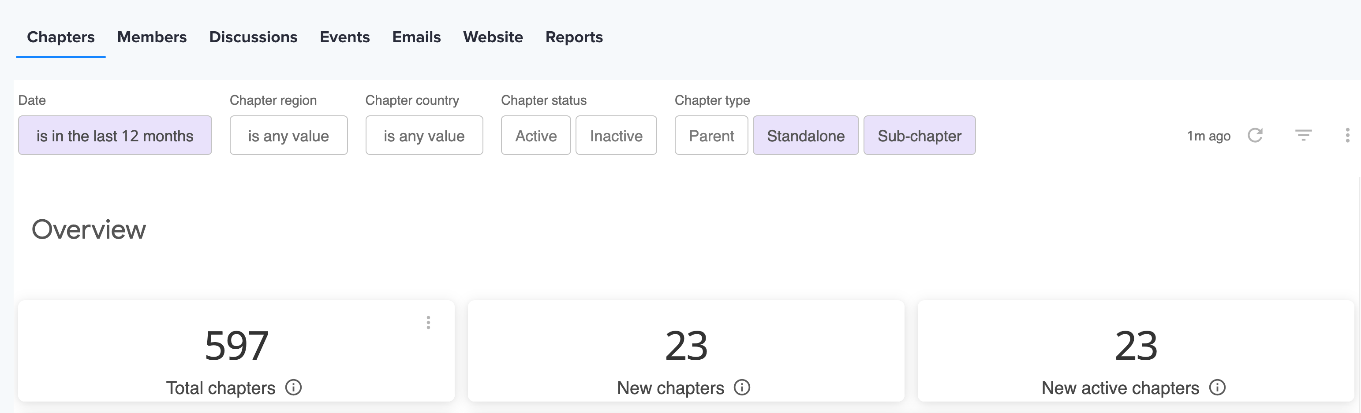Click the 597 Total chapters value
1361x413 pixels.
tap(236, 346)
